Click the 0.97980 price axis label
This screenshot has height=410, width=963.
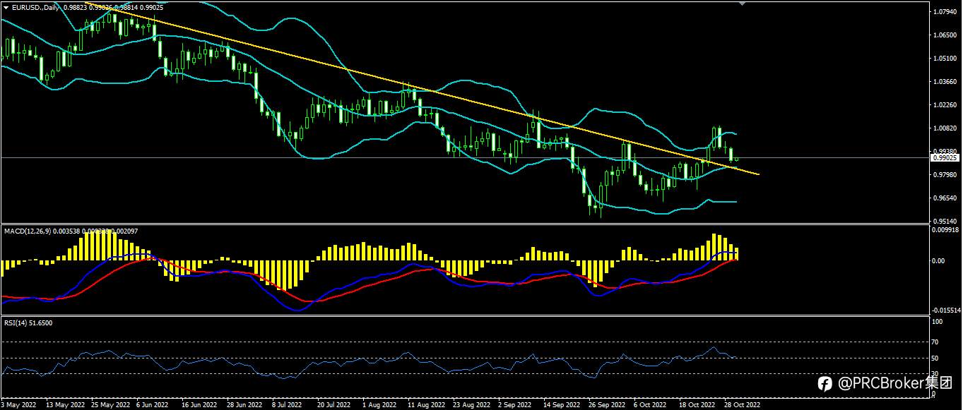(946, 175)
